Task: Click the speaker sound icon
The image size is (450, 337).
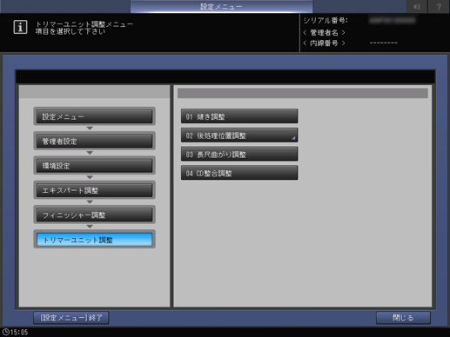Action: click(x=416, y=6)
